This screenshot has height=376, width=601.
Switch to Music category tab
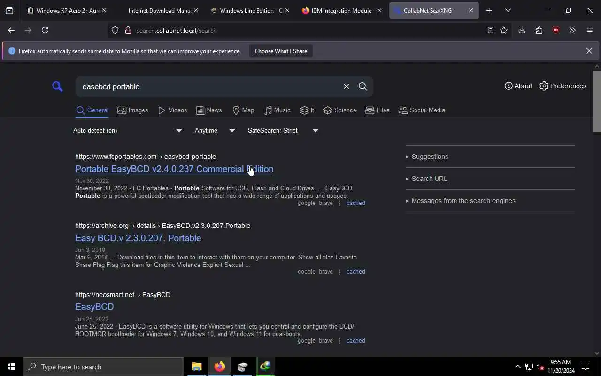[x=277, y=110]
